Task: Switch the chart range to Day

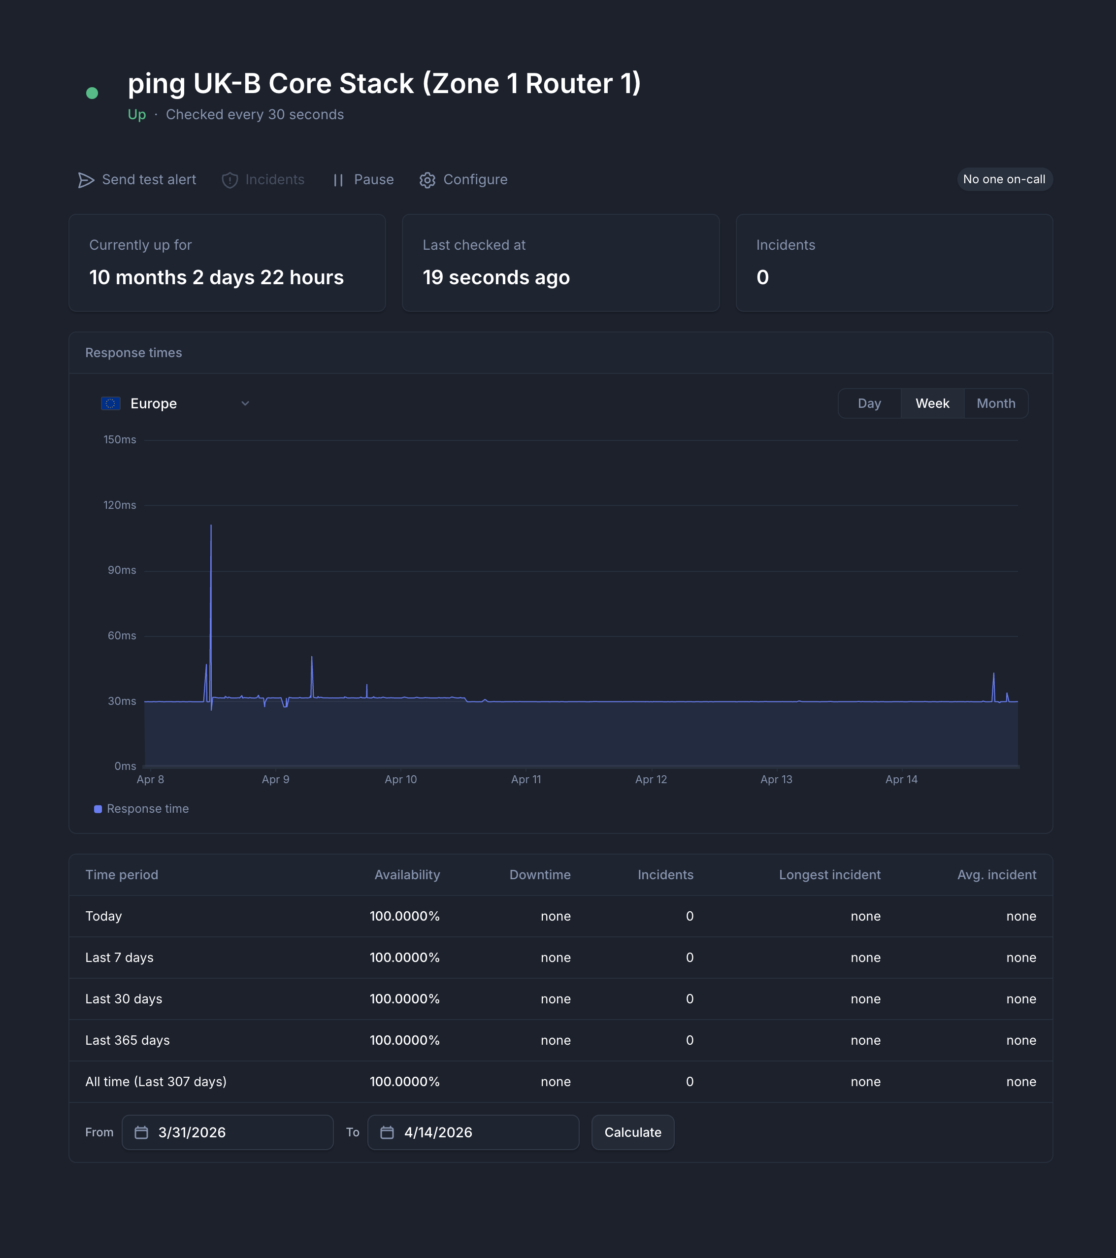Action: pos(869,404)
